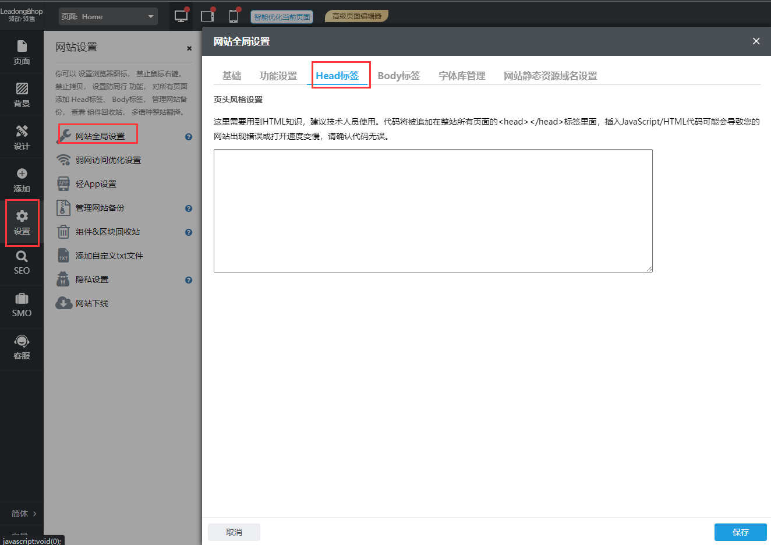Expand the 页面: Home page dropdown
Viewport: 771px width, 545px height.
[108, 16]
